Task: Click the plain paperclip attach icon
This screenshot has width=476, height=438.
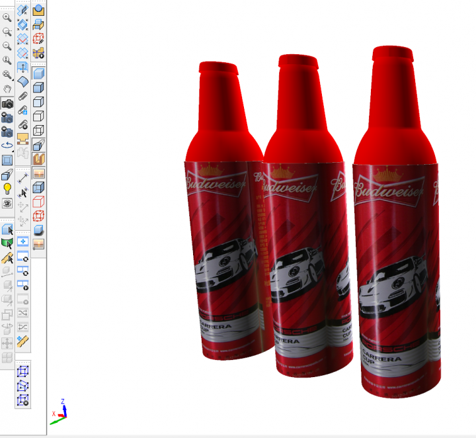Action: coord(22,97)
